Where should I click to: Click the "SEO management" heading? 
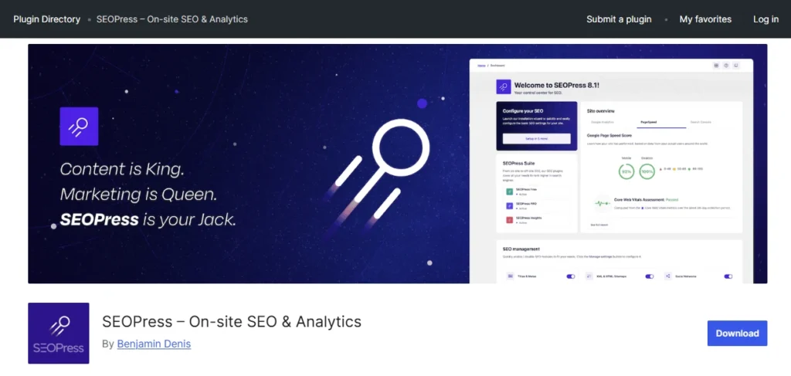(521, 249)
